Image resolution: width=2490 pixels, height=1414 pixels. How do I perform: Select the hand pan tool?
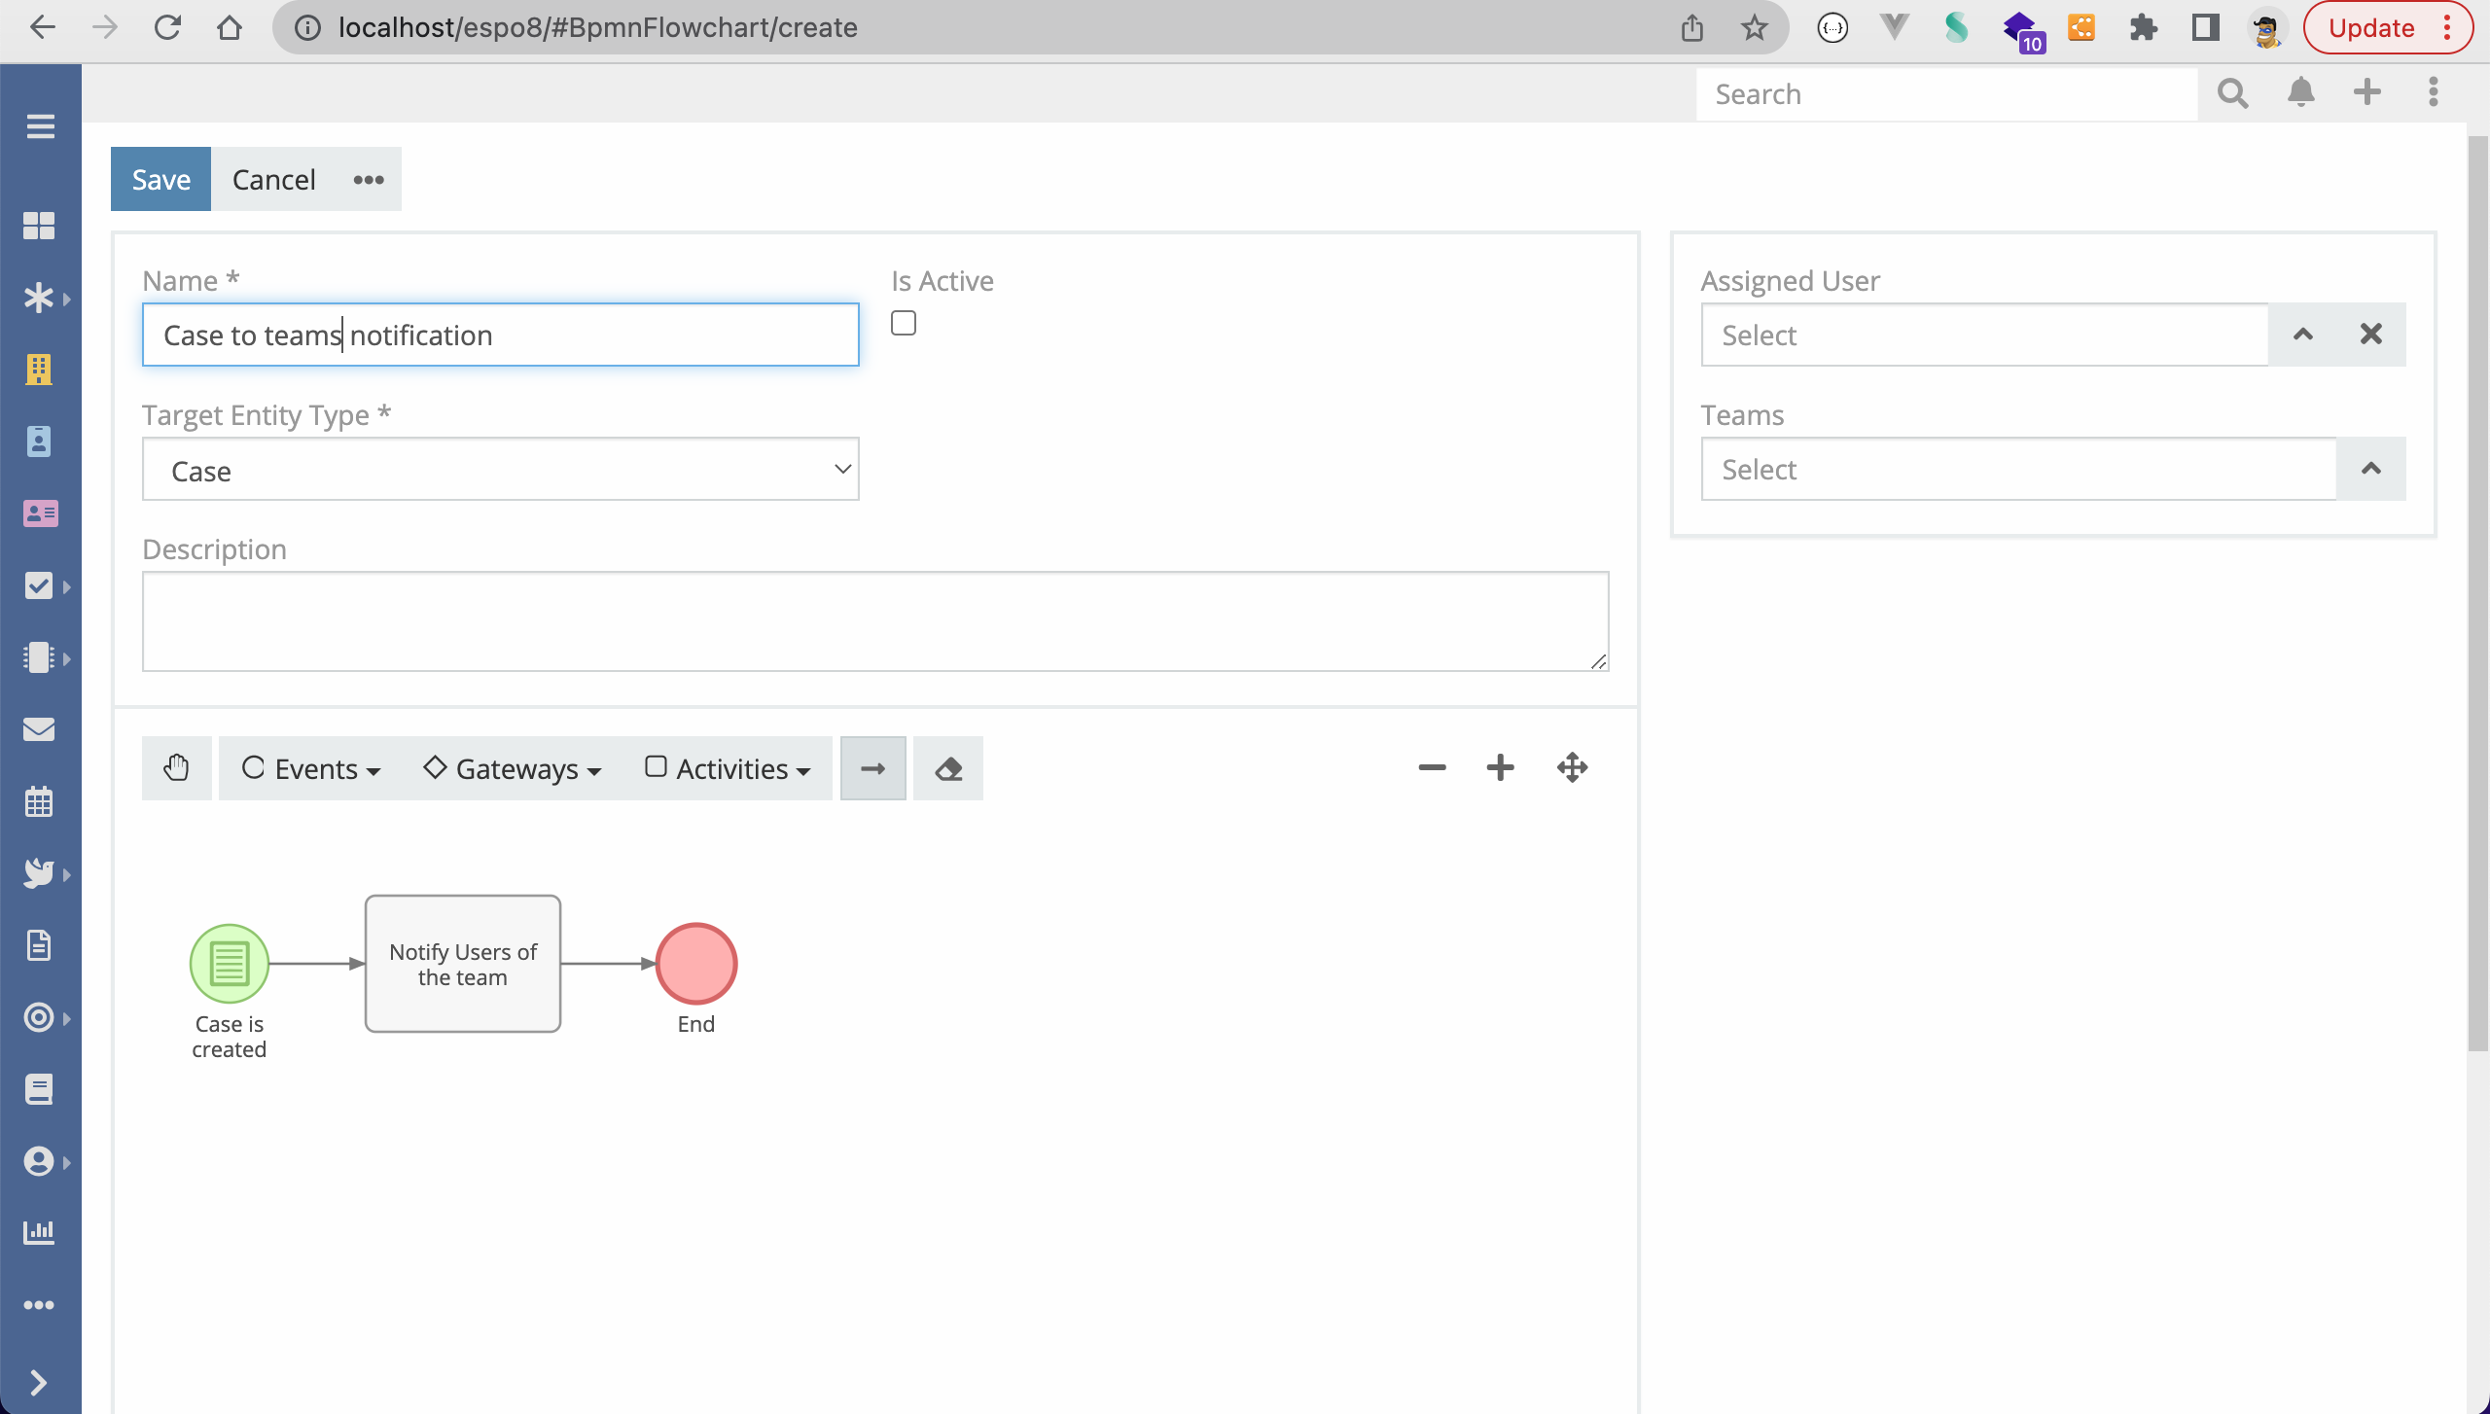176,768
